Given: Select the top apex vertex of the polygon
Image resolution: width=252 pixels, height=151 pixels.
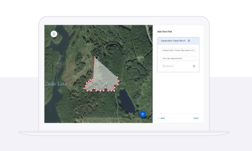Looking at the screenshot, I should coord(94,57).
